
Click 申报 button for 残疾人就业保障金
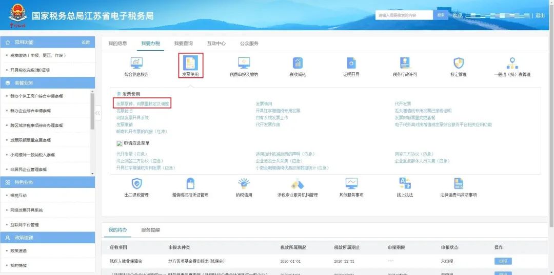503,261
